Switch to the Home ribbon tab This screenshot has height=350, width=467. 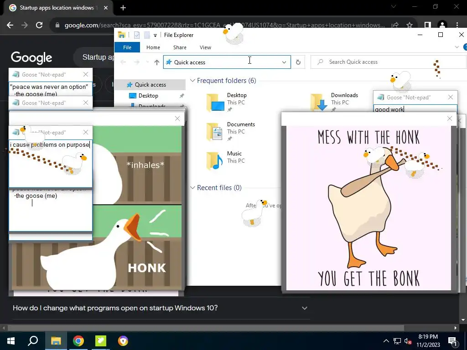click(153, 47)
